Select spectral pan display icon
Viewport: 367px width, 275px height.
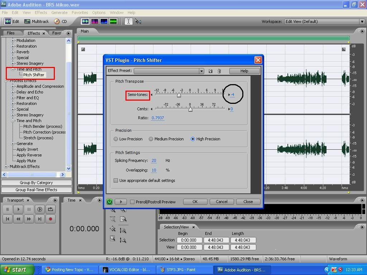104,21
